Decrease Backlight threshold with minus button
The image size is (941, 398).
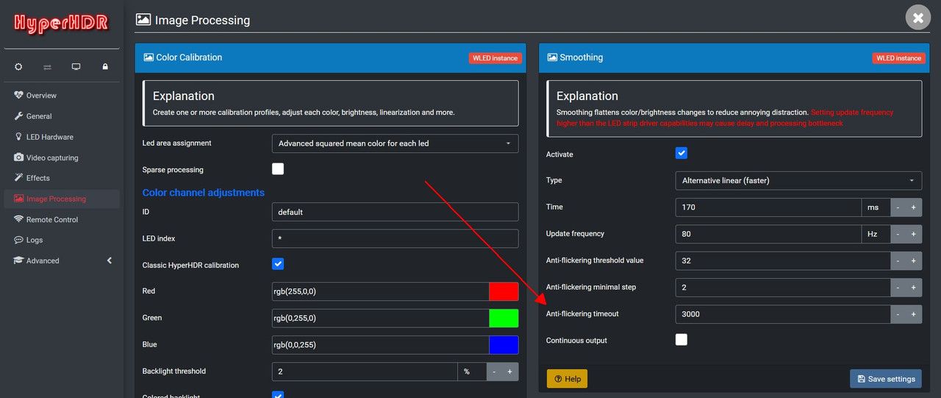(x=494, y=372)
